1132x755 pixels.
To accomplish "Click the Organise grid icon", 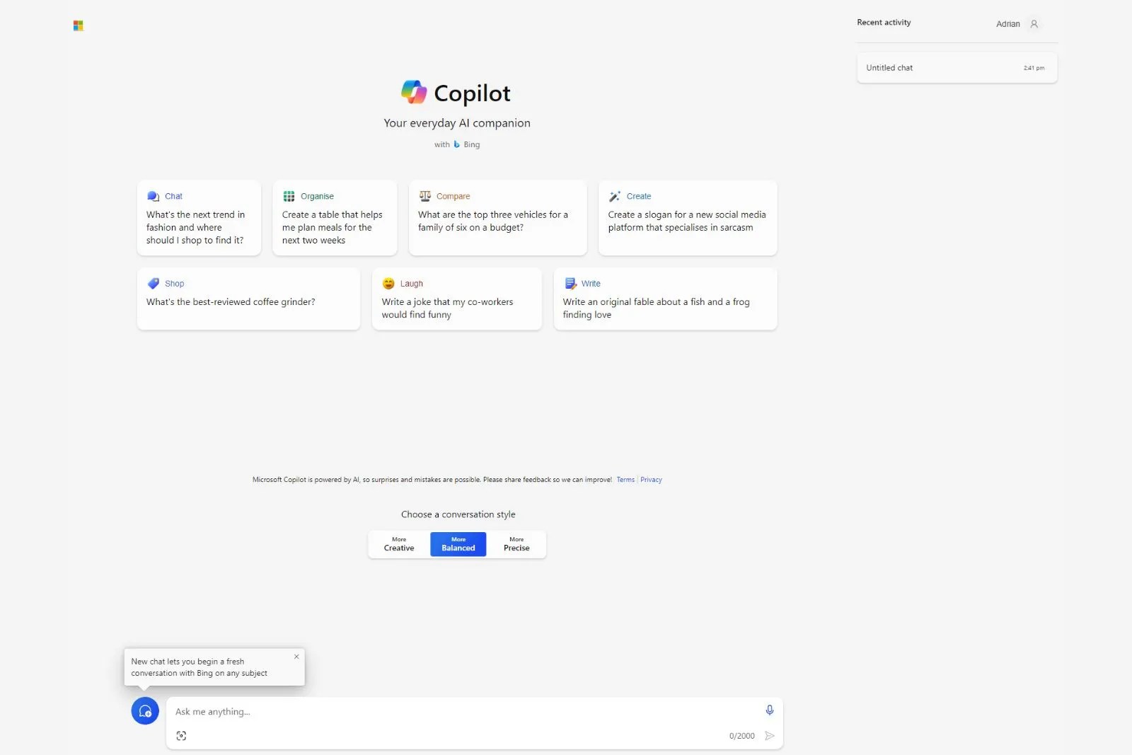I will 289,196.
